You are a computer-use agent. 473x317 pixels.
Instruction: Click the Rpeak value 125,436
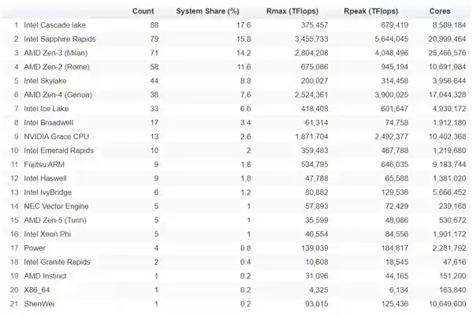point(395,304)
